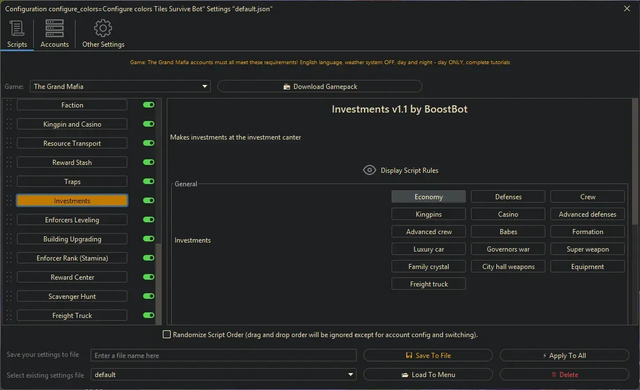The width and height of the screenshot is (640, 390).
Task: Open the Resource Transport script
Action: [72, 144]
